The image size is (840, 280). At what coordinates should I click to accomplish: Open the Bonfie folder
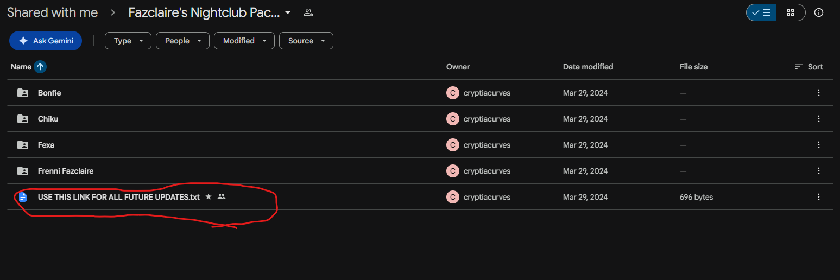pyautogui.click(x=49, y=93)
